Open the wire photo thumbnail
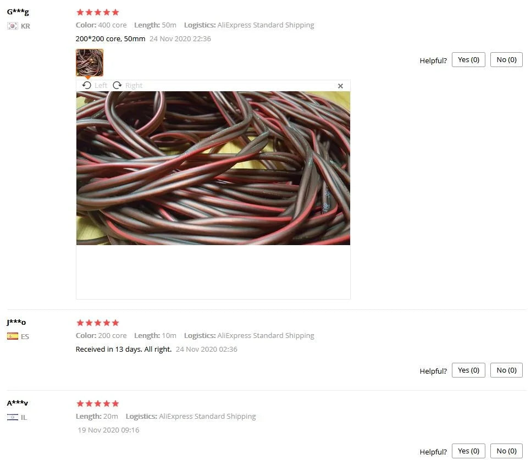531x460 pixels. click(x=90, y=63)
